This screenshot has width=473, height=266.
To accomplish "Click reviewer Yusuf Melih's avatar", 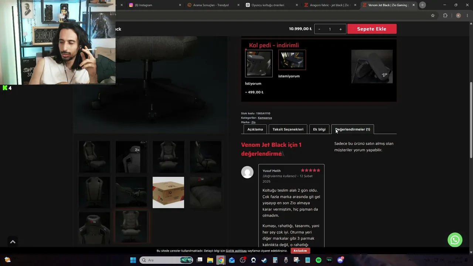I will tap(247, 172).
